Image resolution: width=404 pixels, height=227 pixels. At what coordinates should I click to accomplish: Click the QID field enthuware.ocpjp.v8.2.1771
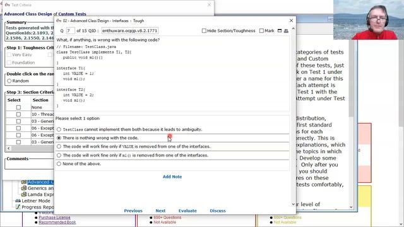(x=129, y=31)
